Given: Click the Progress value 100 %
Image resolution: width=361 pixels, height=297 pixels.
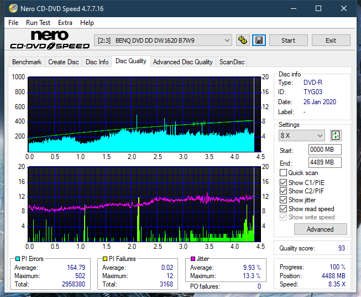Looking at the screenshot, I should [x=338, y=267].
